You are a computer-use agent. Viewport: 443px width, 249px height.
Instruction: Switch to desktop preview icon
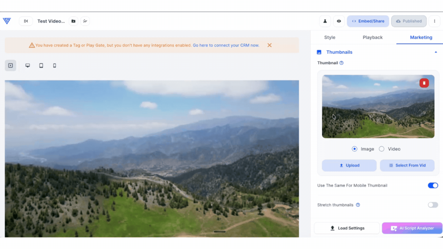28,65
